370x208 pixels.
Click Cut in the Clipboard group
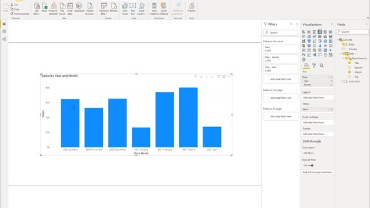click(x=14, y=5)
